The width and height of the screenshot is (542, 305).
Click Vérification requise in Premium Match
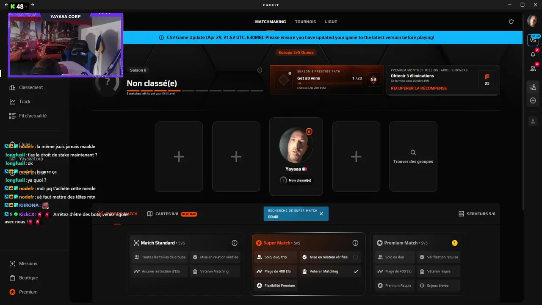[439, 257]
